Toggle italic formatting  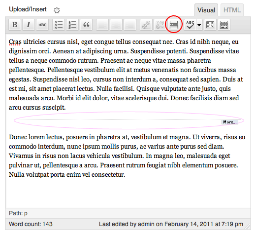coord(29,25)
